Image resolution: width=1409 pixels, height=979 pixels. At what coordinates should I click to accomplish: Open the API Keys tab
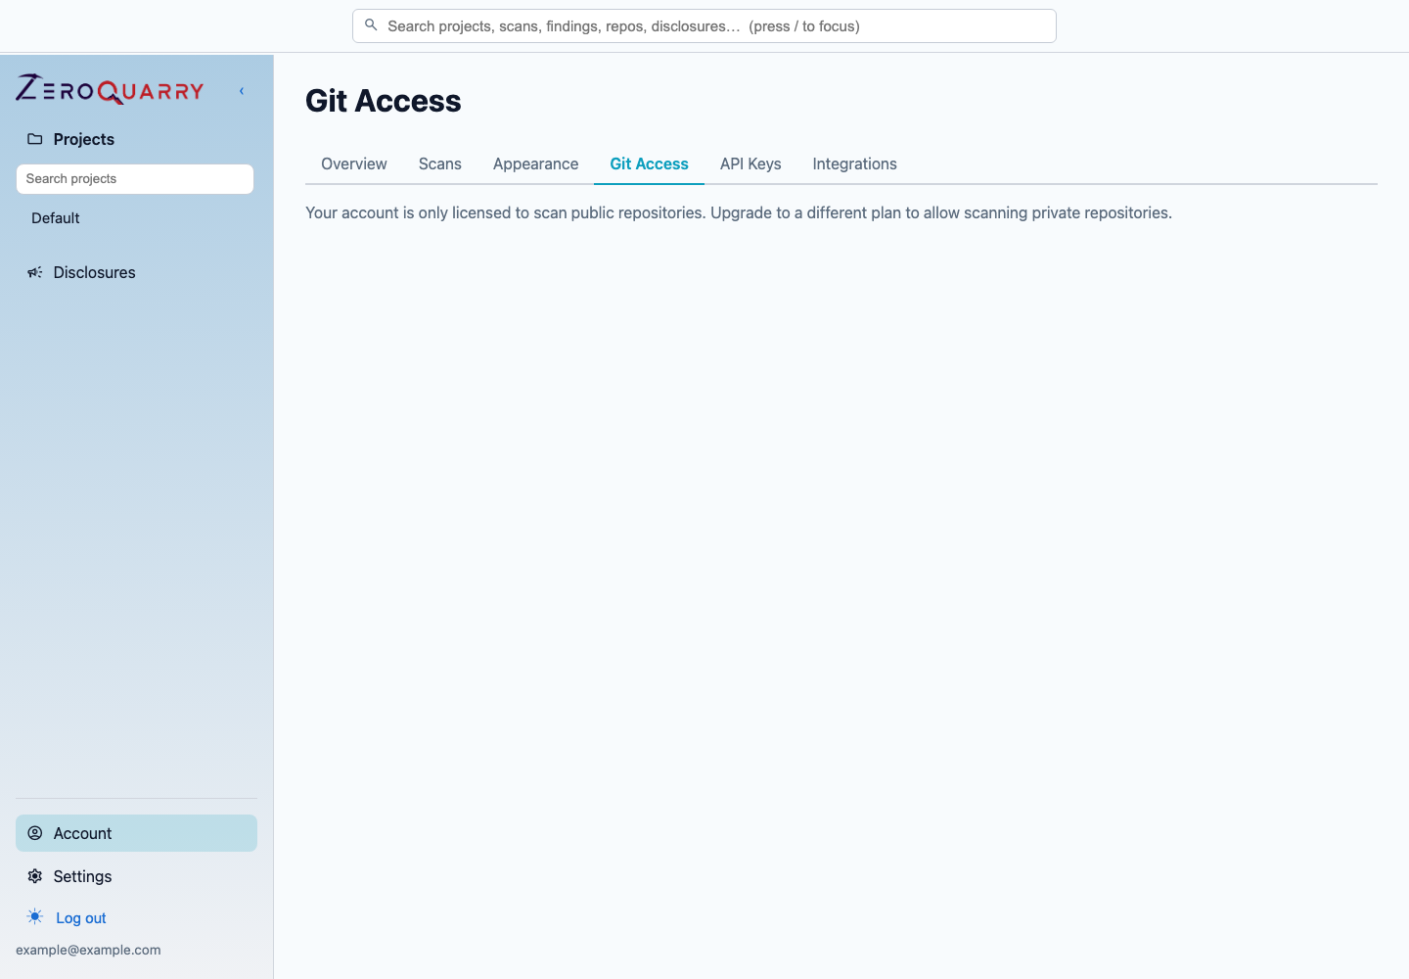point(750,164)
